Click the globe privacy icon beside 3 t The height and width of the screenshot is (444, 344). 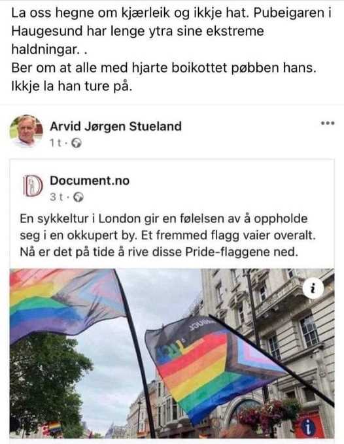pos(78,197)
